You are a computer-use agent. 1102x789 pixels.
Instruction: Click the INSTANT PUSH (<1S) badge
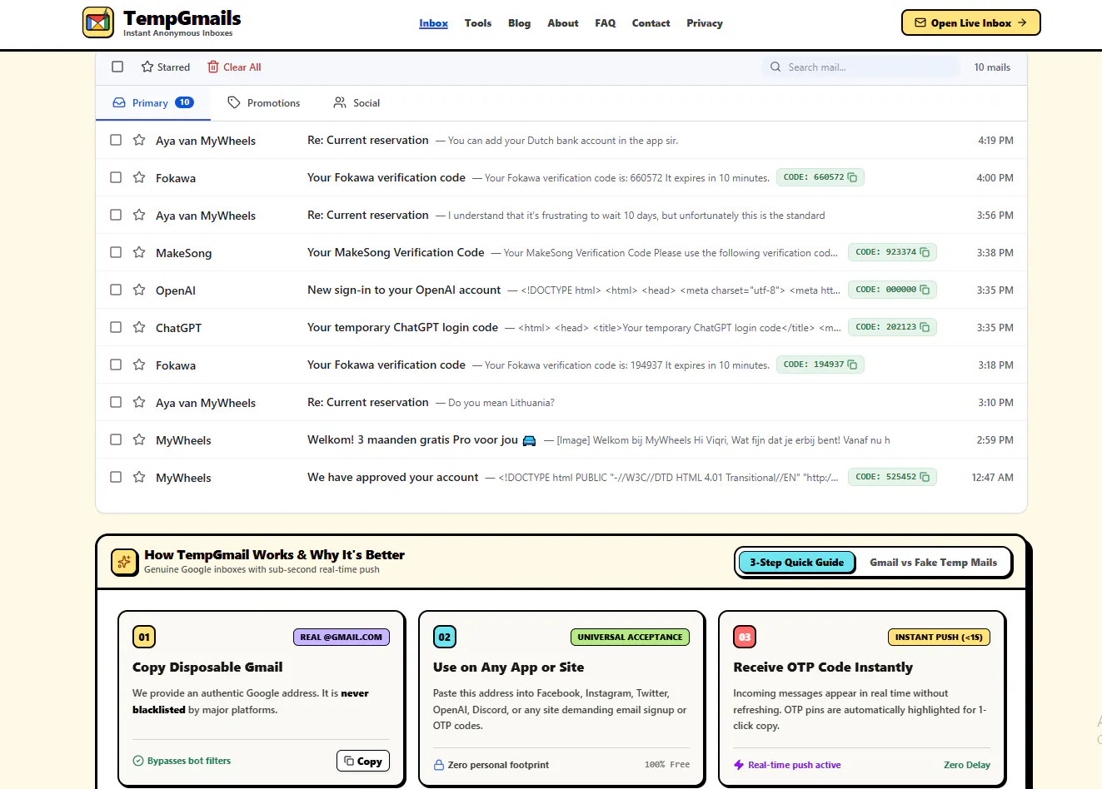[x=939, y=637]
